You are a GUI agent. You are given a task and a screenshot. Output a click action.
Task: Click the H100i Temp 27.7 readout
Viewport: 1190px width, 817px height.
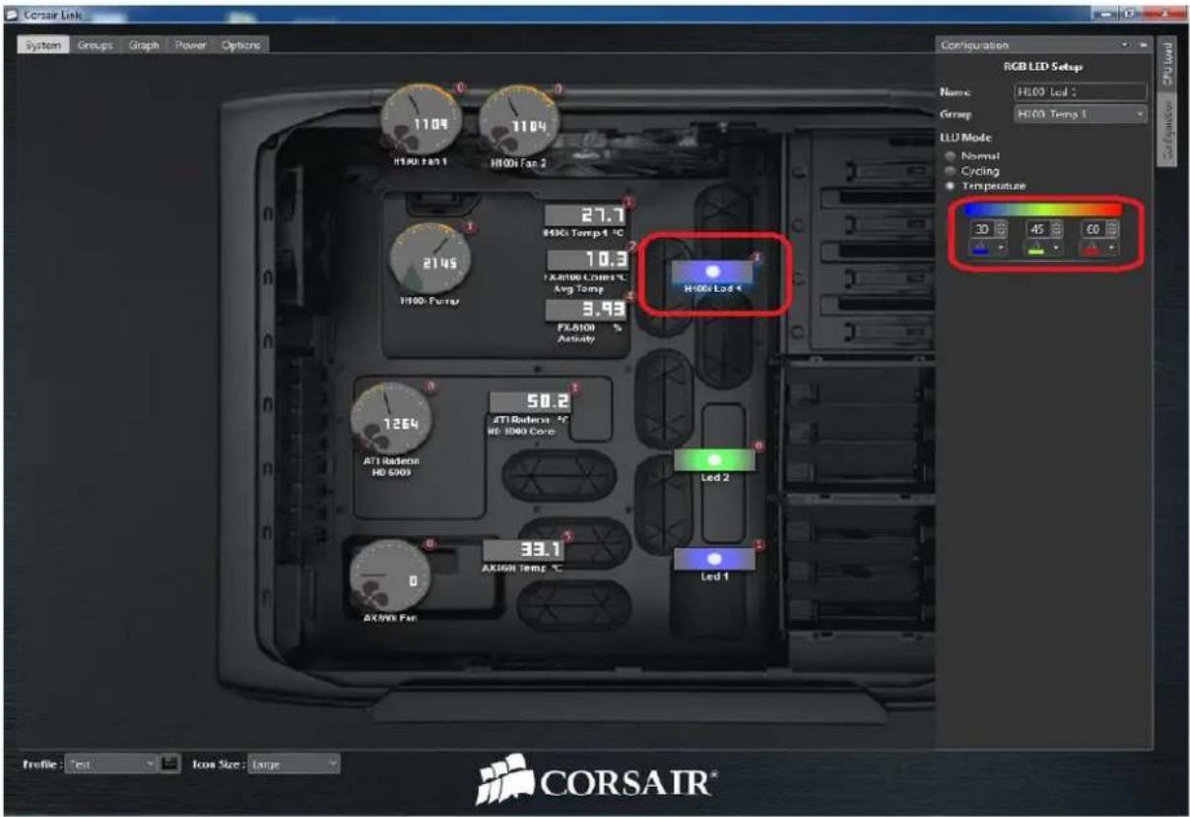[x=585, y=215]
